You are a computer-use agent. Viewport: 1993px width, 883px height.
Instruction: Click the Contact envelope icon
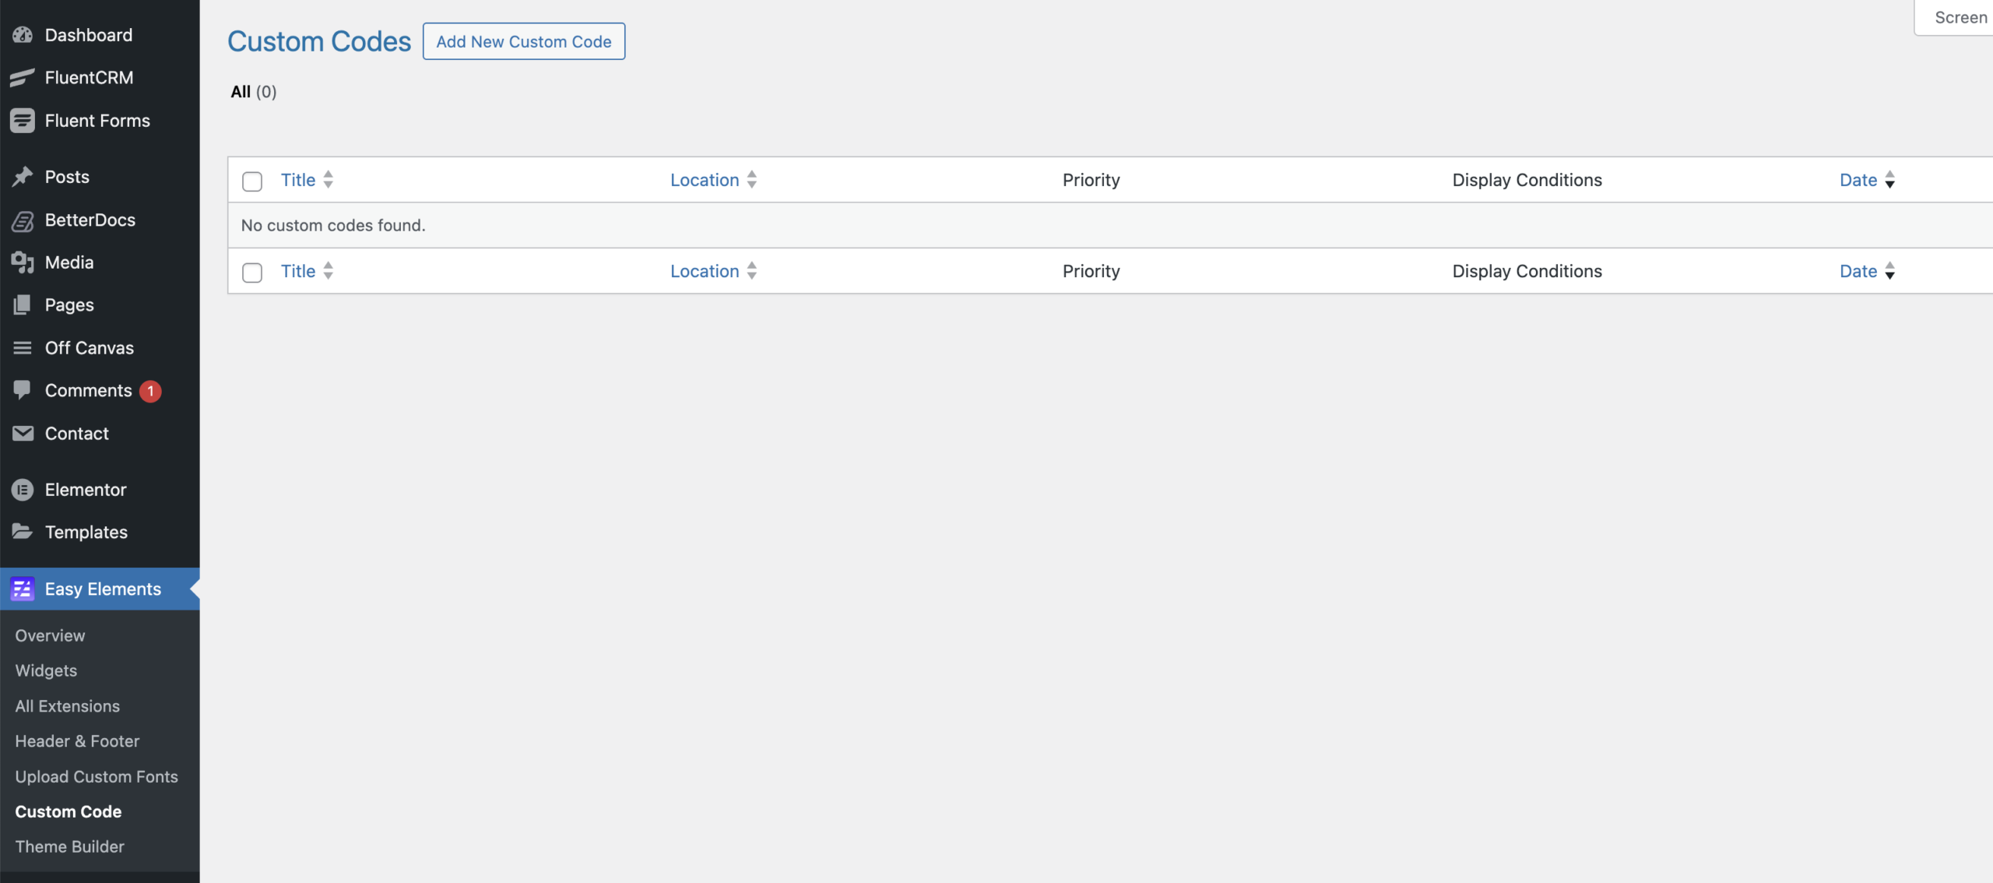23,434
